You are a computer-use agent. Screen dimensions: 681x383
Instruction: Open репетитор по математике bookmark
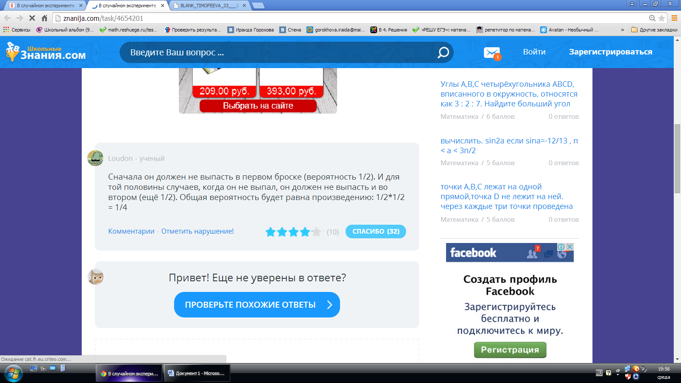[506, 30]
